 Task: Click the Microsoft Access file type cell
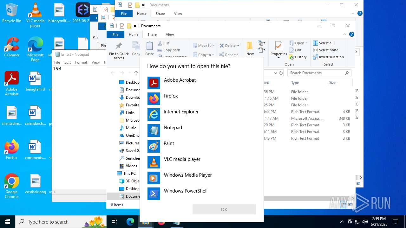pyautogui.click(x=307, y=118)
